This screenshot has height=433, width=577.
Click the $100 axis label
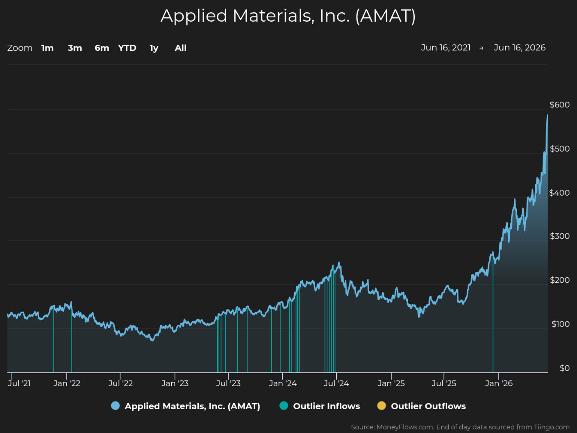560,324
